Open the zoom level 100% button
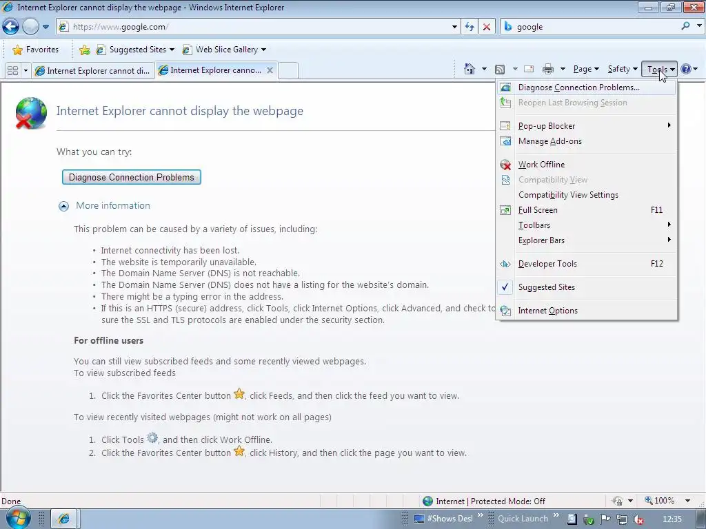 (x=660, y=501)
